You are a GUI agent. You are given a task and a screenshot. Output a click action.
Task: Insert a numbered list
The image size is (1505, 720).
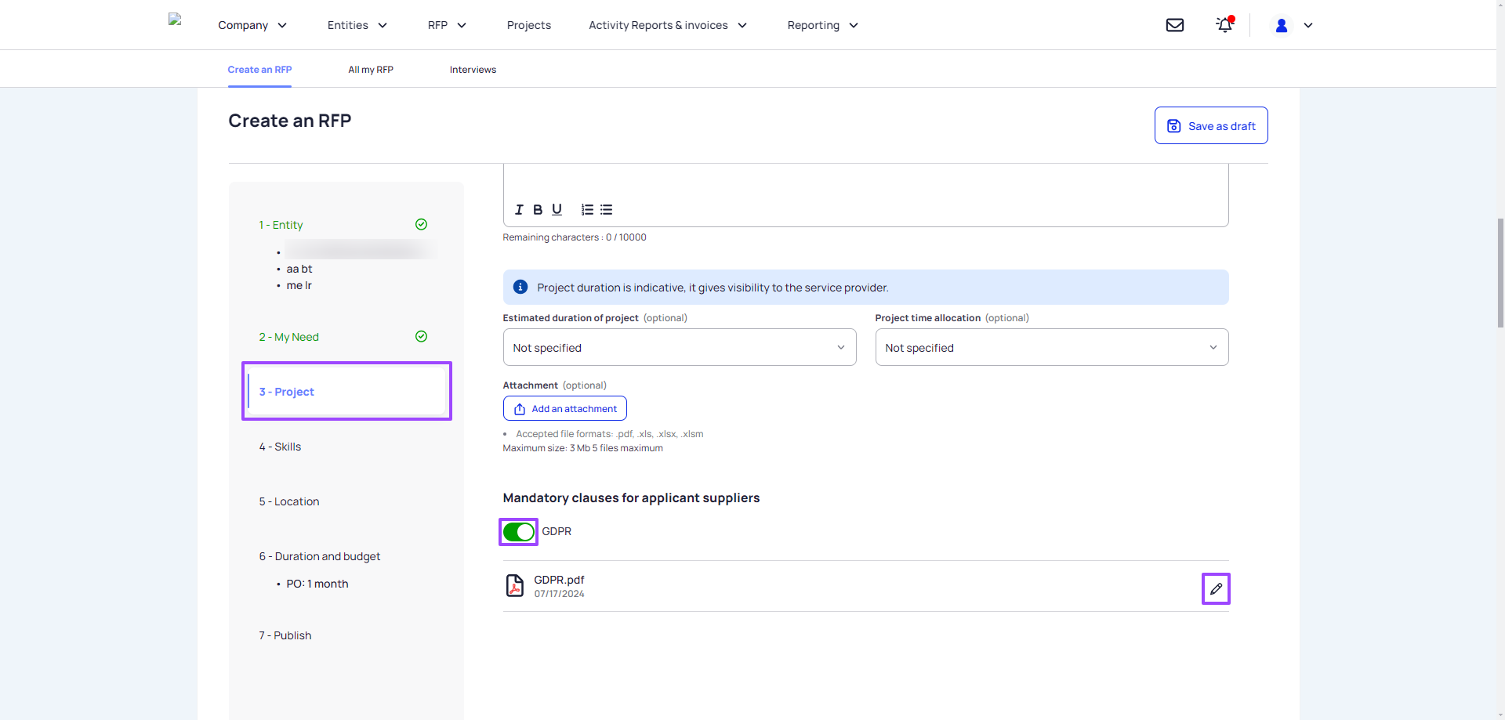click(x=587, y=210)
